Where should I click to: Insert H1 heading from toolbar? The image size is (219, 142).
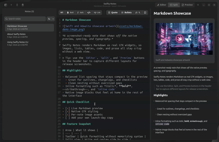point(62,13)
